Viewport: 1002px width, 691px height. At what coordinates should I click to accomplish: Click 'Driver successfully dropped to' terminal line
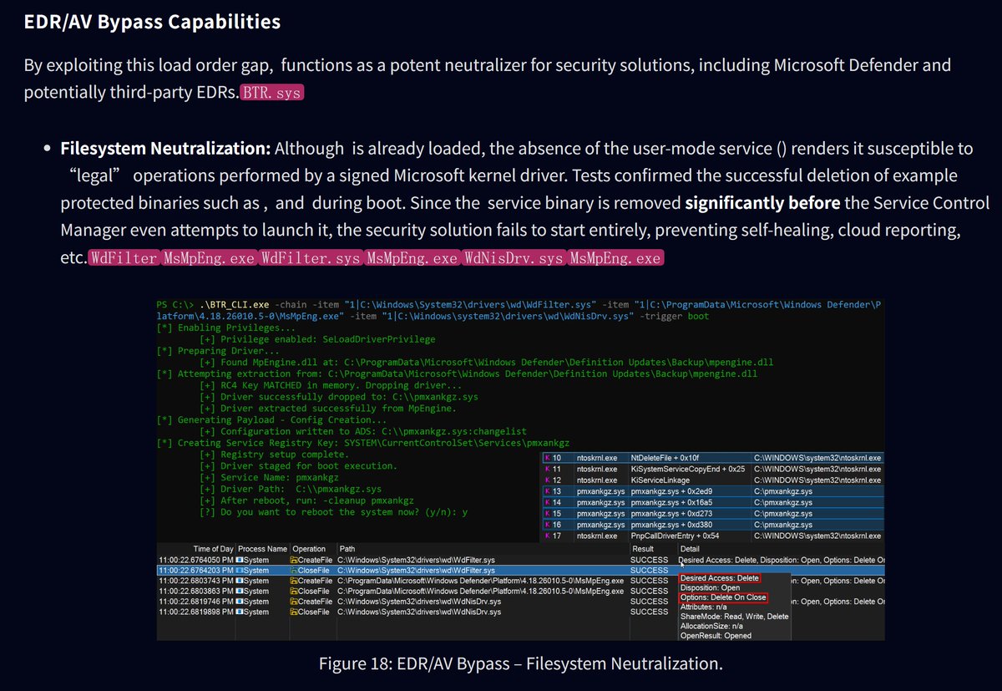[x=339, y=397]
